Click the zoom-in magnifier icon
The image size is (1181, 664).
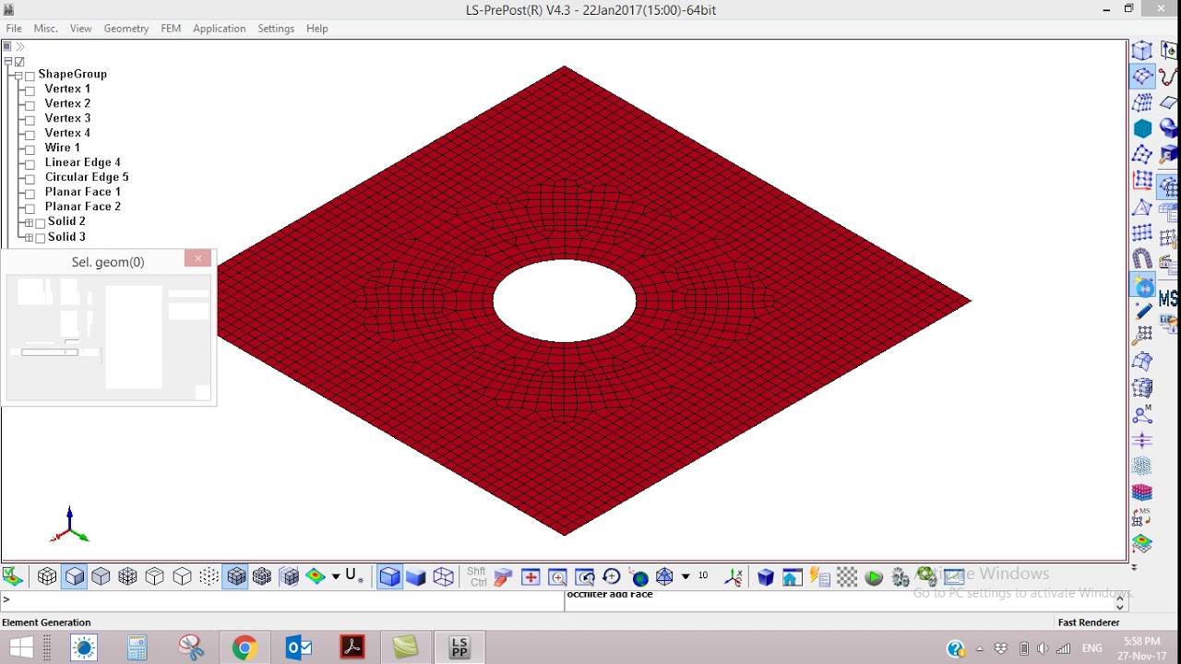click(557, 577)
